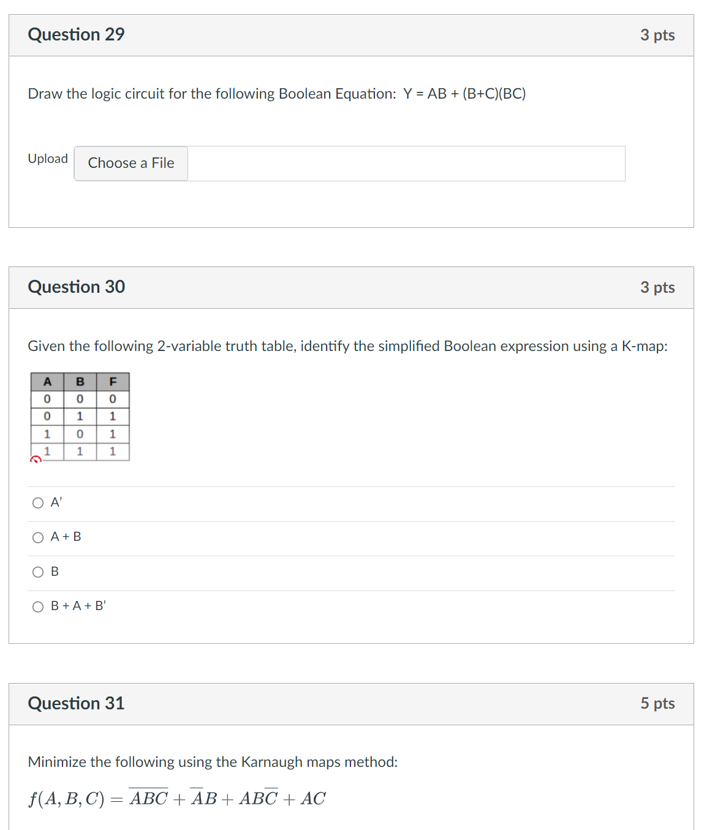Click the 5 pts label on Question 31

point(659,703)
